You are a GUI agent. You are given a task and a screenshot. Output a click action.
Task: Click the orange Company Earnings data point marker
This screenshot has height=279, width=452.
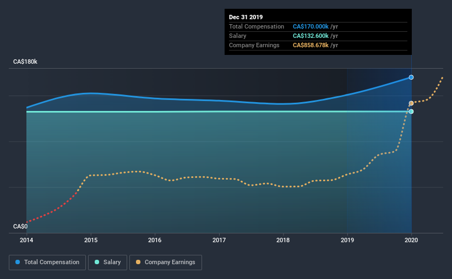click(411, 103)
